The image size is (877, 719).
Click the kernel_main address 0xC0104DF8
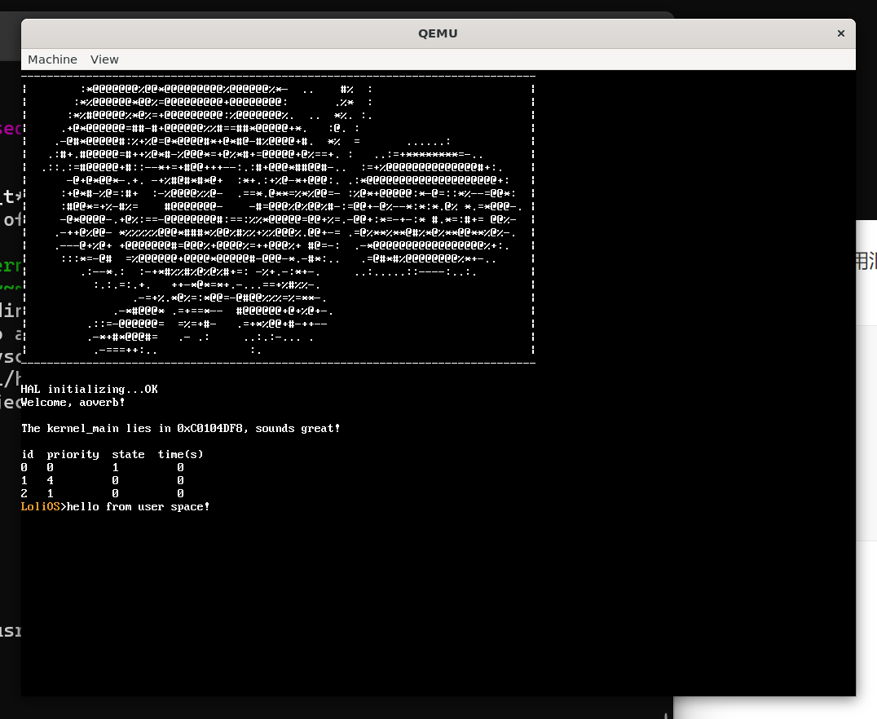(x=216, y=429)
